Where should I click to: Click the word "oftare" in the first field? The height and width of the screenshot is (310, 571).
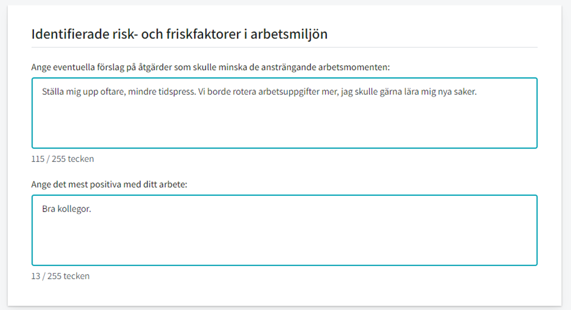(113, 91)
